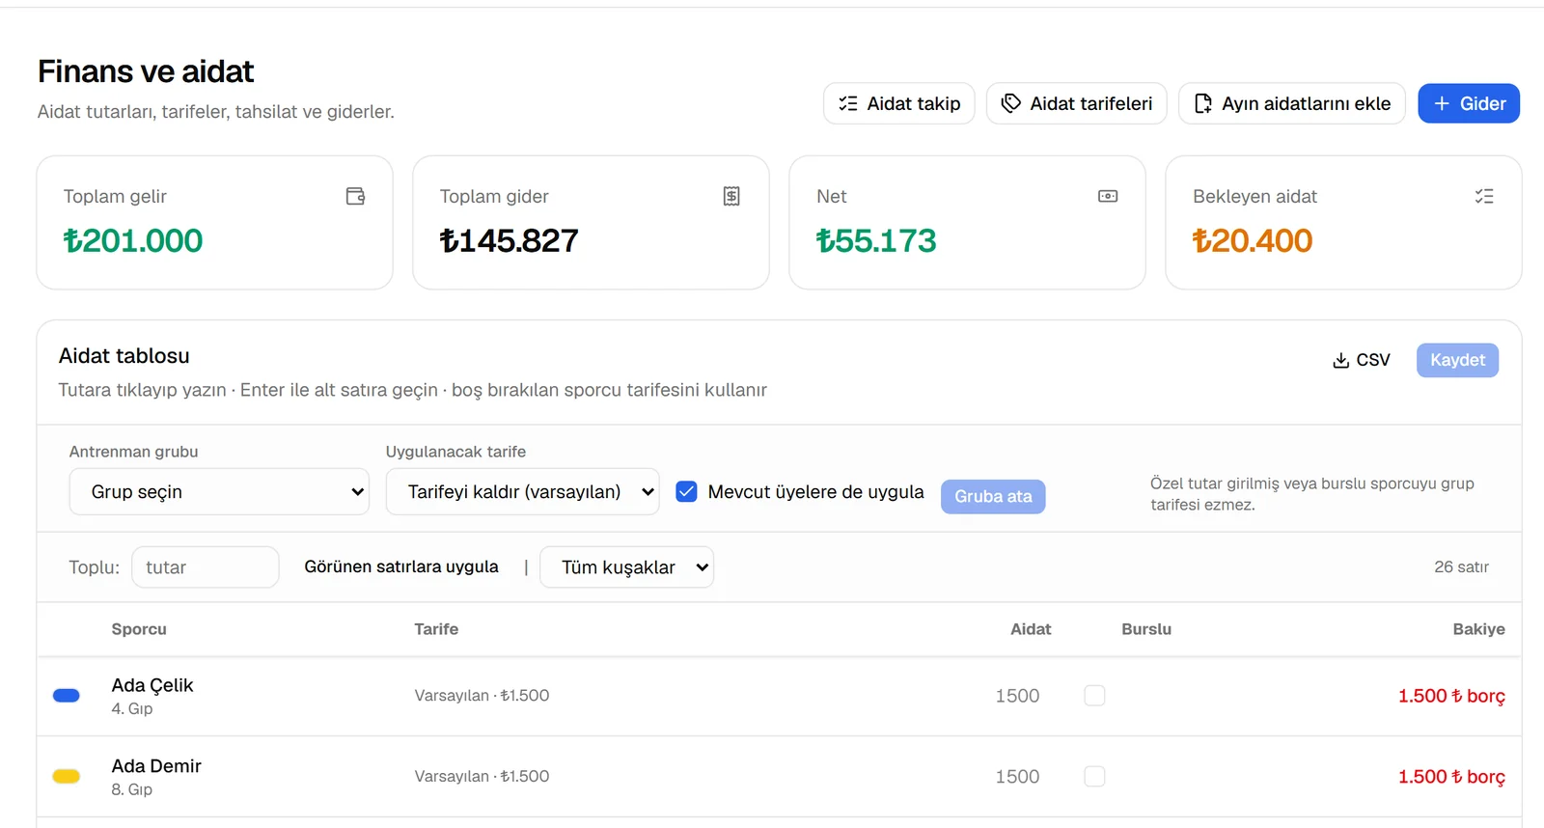Open Aidat takip view

tap(898, 103)
